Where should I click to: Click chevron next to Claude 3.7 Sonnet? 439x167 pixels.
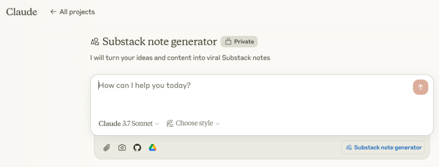pyautogui.click(x=157, y=124)
